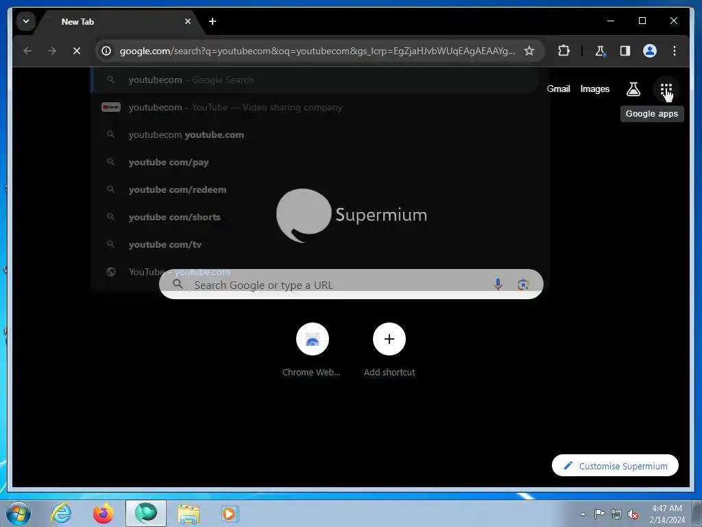The width and height of the screenshot is (702, 527).
Task: Maximize the Supermium window
Action: click(x=642, y=21)
